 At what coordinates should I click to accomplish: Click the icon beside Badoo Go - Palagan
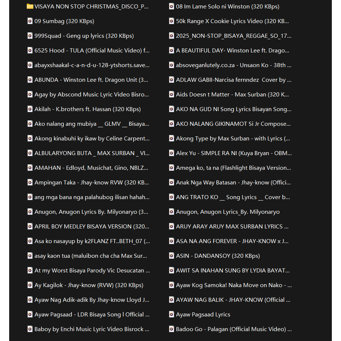click(x=172, y=329)
